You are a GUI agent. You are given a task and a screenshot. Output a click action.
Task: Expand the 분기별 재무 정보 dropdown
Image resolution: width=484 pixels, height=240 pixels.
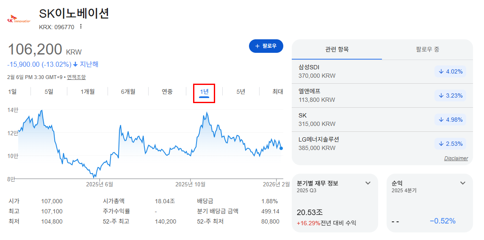[x=368, y=183]
